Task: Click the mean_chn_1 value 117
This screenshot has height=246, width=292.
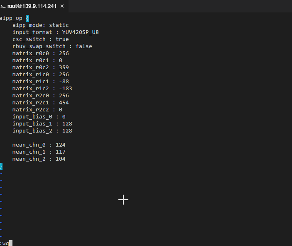Action: 60,152
